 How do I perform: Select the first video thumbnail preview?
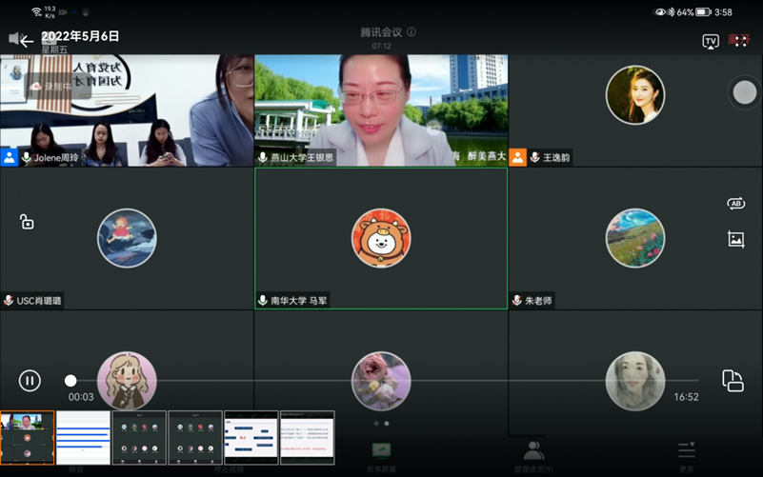tap(28, 437)
